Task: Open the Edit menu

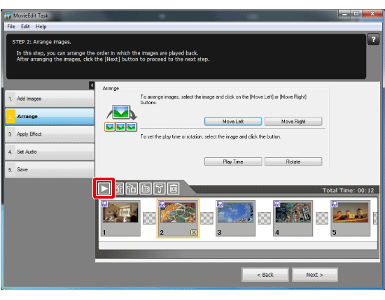Action: coord(25,27)
